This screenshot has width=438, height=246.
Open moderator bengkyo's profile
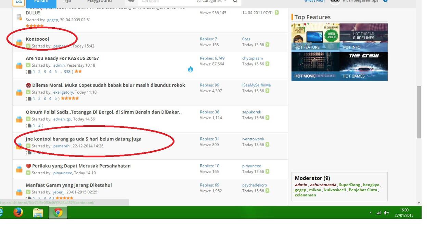(x=371, y=185)
